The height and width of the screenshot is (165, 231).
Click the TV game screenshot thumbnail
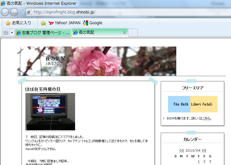50,111
